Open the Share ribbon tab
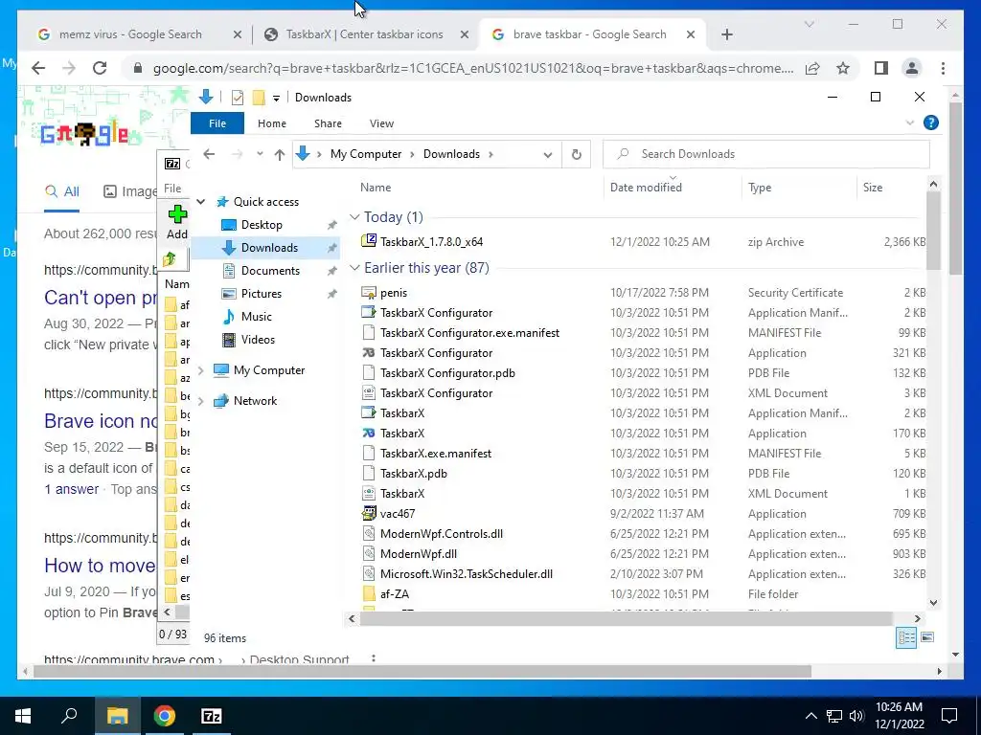This screenshot has width=981, height=735. point(328,123)
